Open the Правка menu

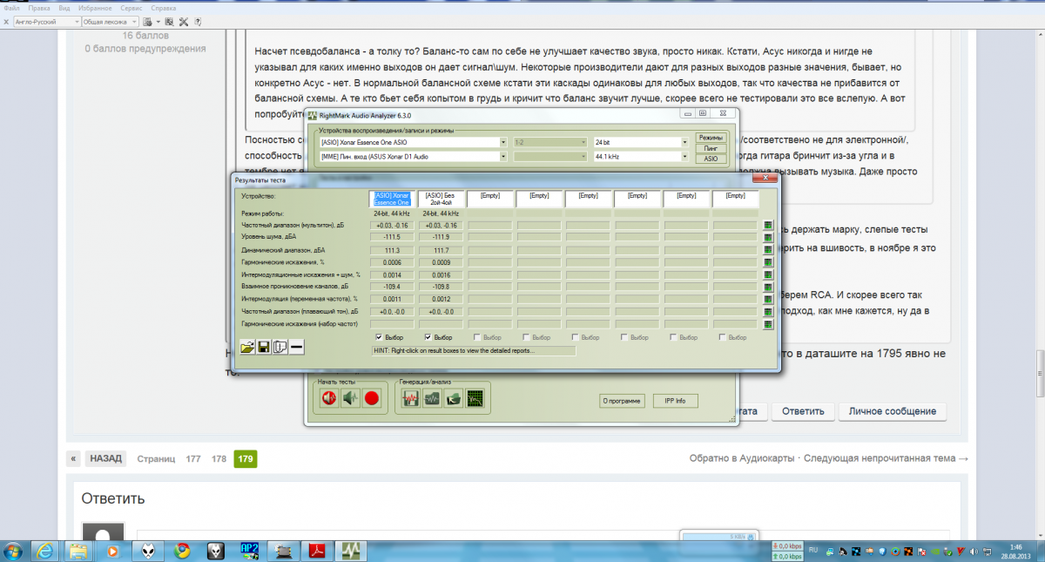click(x=39, y=7)
